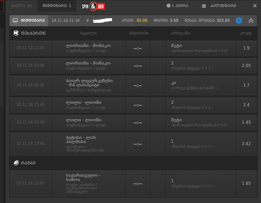Click possible win value 322.03
The height and width of the screenshot is (203, 261).
223,20
